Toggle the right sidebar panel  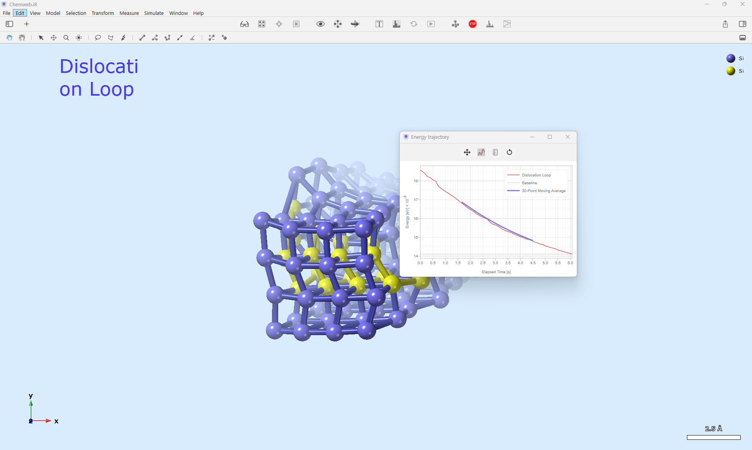coord(743,24)
